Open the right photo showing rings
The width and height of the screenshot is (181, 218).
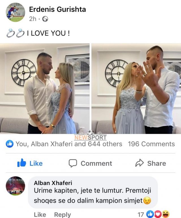pos(136,89)
